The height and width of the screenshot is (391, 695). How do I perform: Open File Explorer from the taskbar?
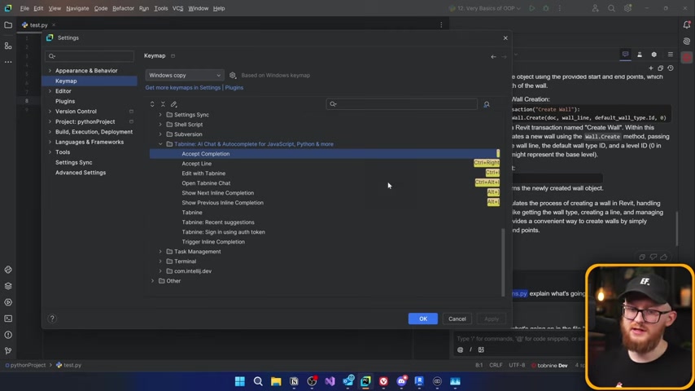[276, 381]
